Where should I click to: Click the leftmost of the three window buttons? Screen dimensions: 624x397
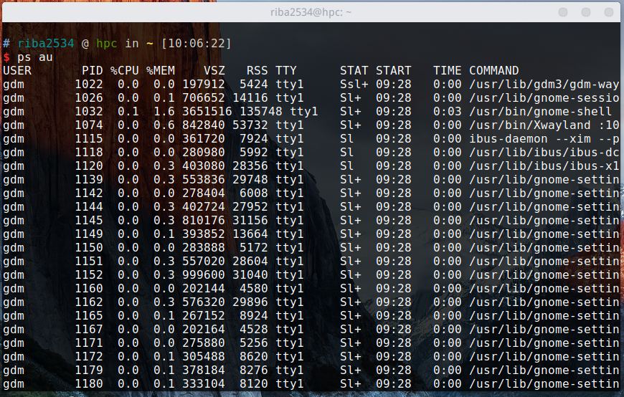(x=564, y=12)
